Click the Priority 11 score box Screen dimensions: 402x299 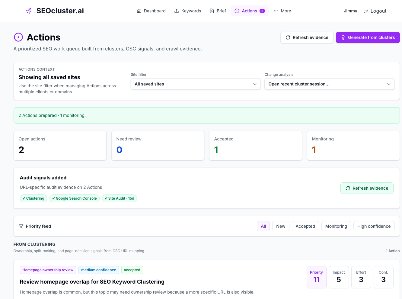317,277
